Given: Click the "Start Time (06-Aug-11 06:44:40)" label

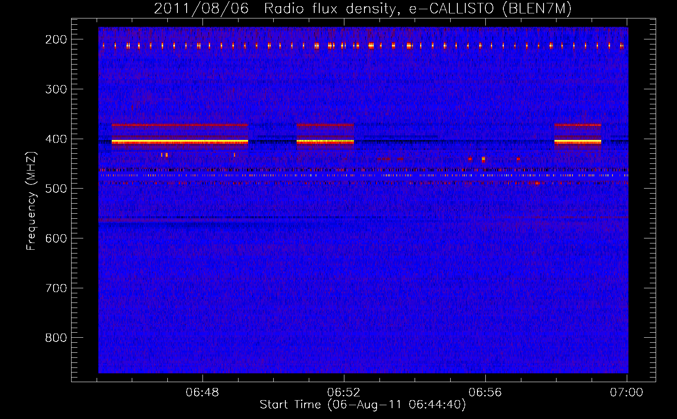Looking at the screenshot, I should pyautogui.click(x=363, y=405).
